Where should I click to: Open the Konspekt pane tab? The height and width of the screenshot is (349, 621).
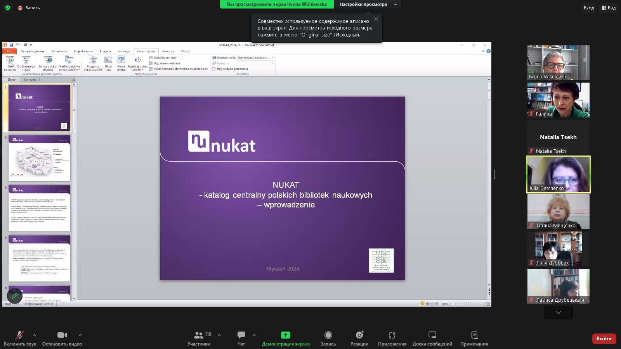pyautogui.click(x=30, y=79)
